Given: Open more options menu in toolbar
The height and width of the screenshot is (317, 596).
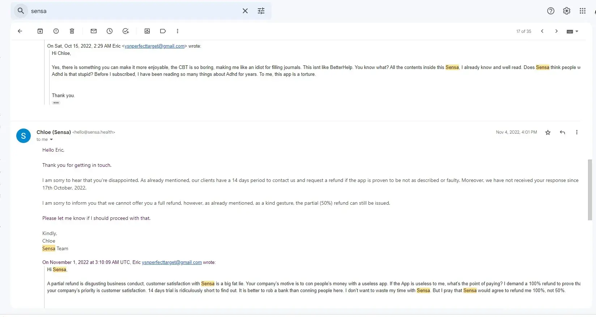Looking at the screenshot, I should click(x=178, y=31).
